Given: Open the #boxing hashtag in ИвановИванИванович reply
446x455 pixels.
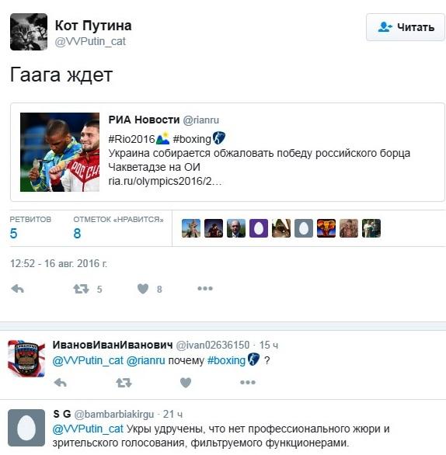Looking at the screenshot, I should (226, 360).
